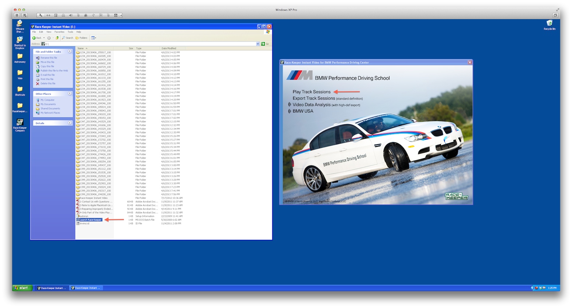Screen dimensions: 572x308
Task: Click the VMware USB device icon
Action: pyautogui.click(x=93, y=15)
